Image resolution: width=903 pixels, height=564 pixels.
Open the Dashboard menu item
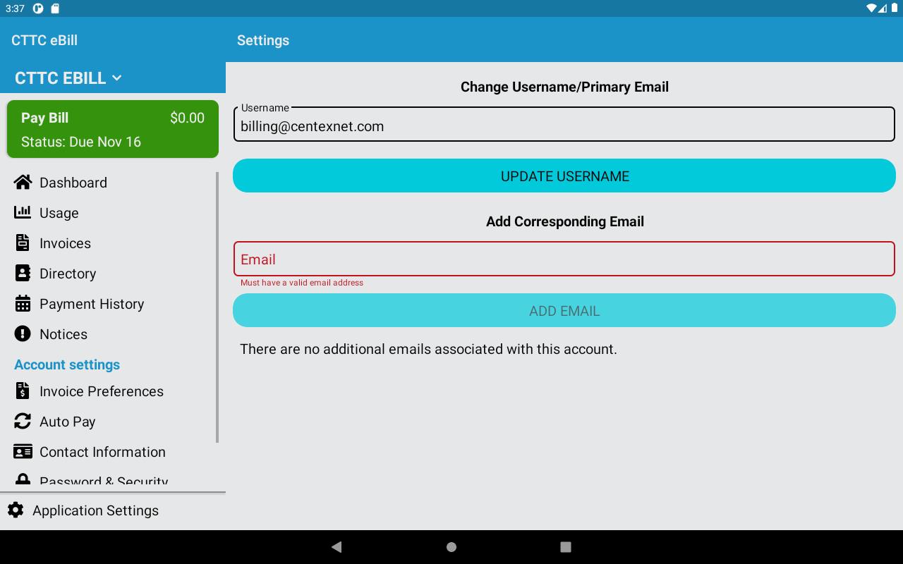pyautogui.click(x=113, y=183)
